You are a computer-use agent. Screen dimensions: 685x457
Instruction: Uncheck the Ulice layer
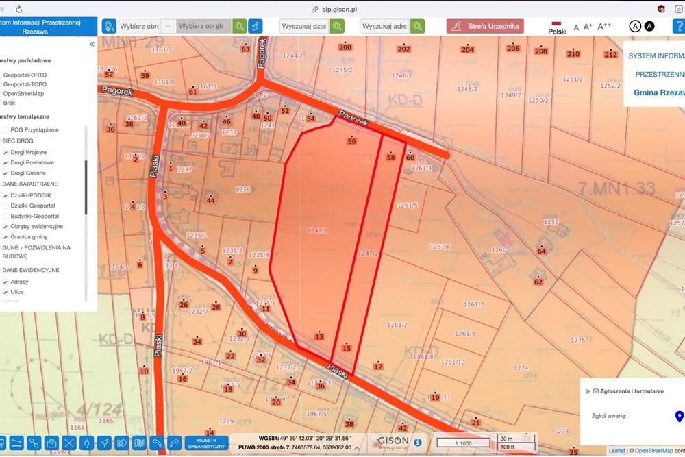tap(5, 292)
